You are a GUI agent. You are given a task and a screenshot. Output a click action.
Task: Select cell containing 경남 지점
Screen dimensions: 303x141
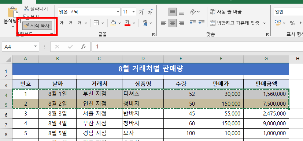pos(99,133)
